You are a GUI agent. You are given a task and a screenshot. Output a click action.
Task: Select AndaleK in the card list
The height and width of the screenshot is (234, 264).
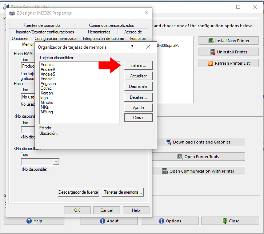click(48, 69)
